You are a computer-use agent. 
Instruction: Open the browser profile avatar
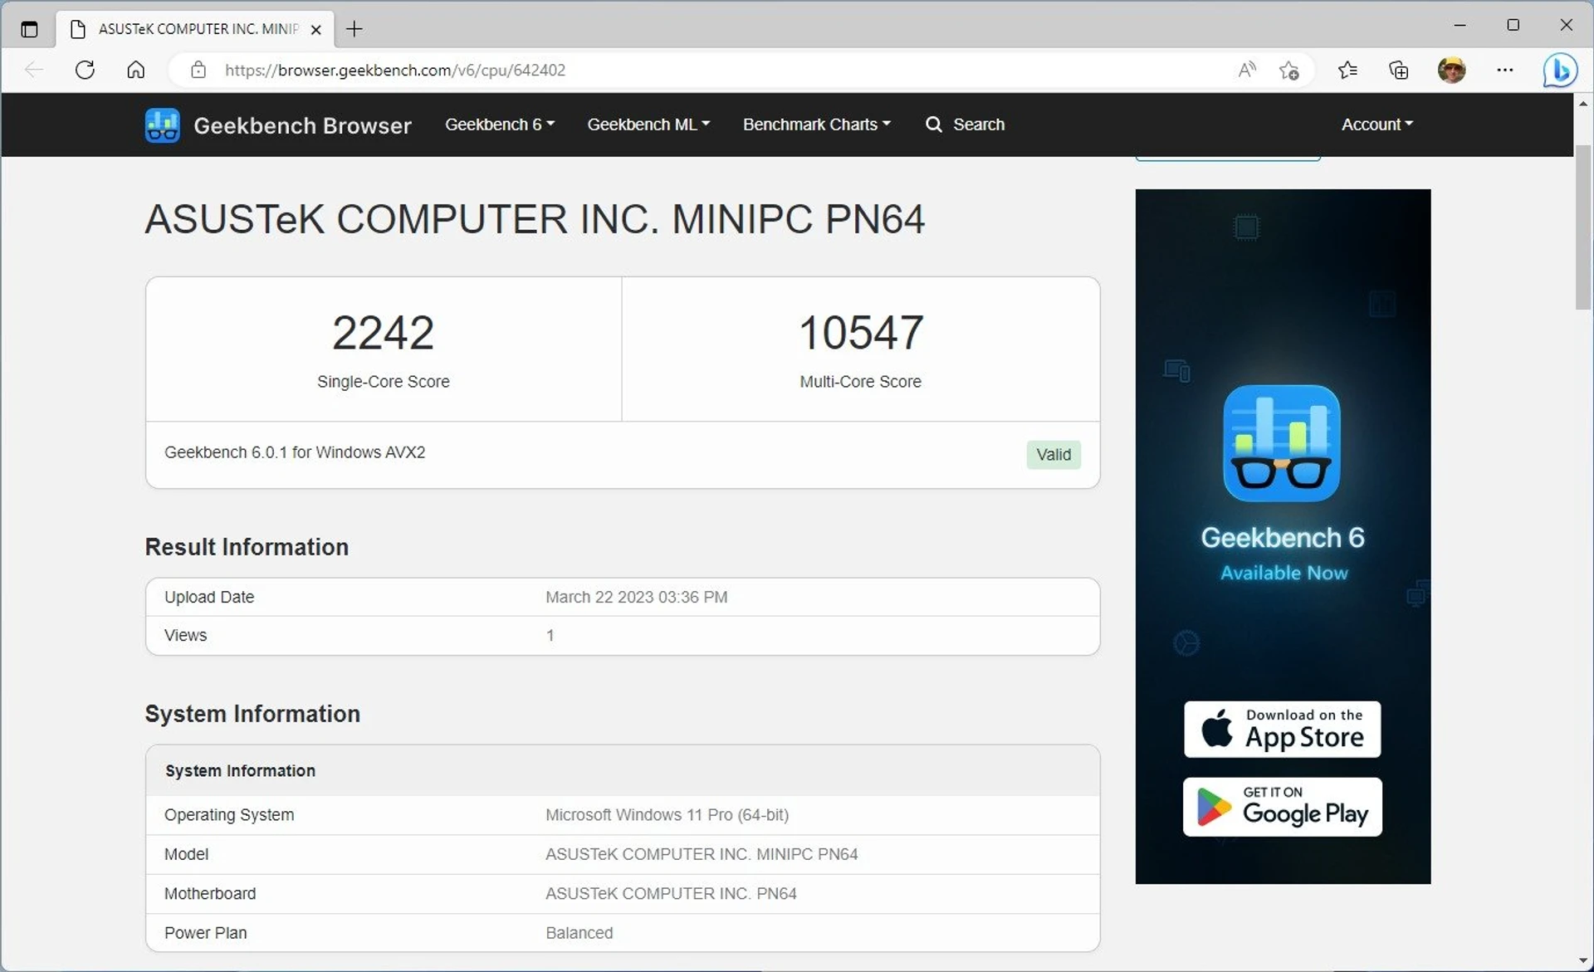click(x=1451, y=70)
